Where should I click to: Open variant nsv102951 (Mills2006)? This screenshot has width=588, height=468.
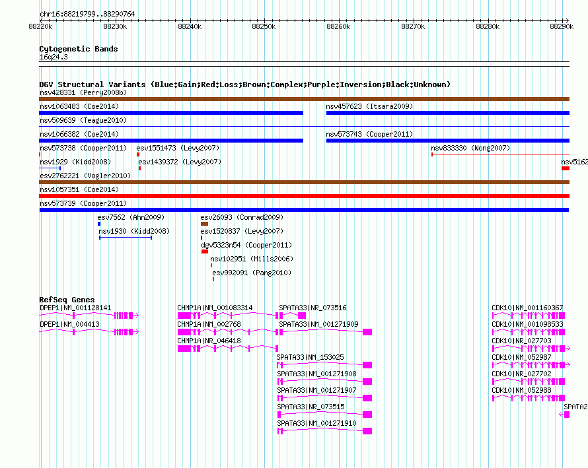252,259
